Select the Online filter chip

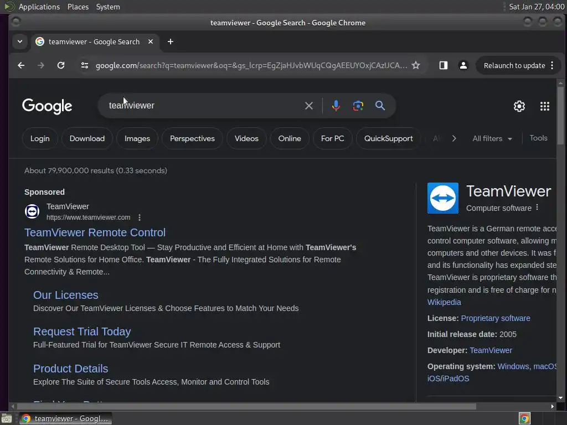289,138
